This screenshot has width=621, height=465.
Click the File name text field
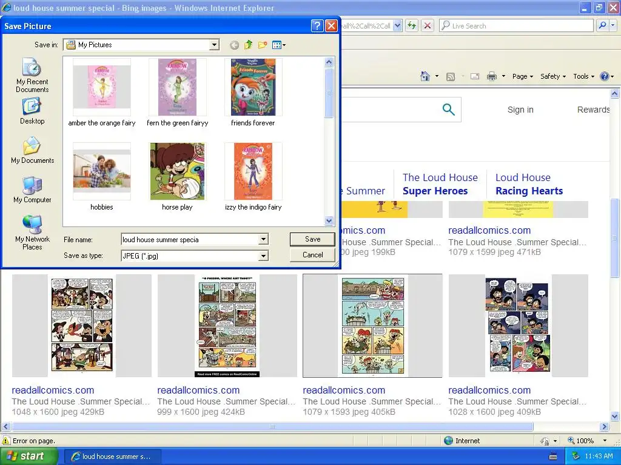pos(190,239)
